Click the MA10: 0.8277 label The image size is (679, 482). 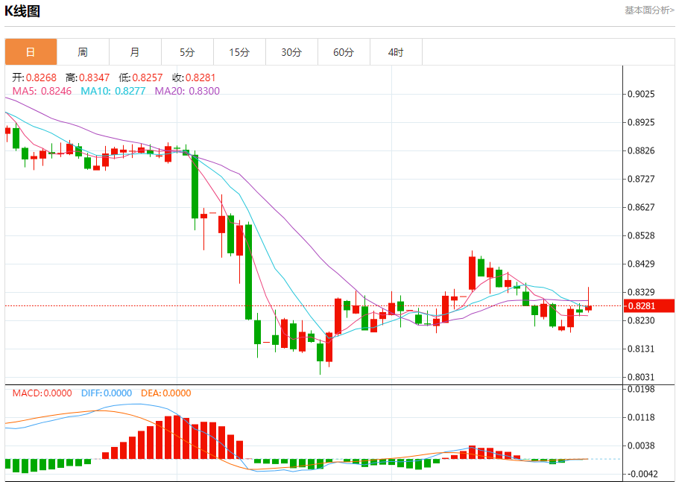click(x=113, y=91)
